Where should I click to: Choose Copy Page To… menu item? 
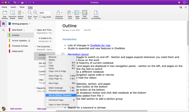coord(61,79)
